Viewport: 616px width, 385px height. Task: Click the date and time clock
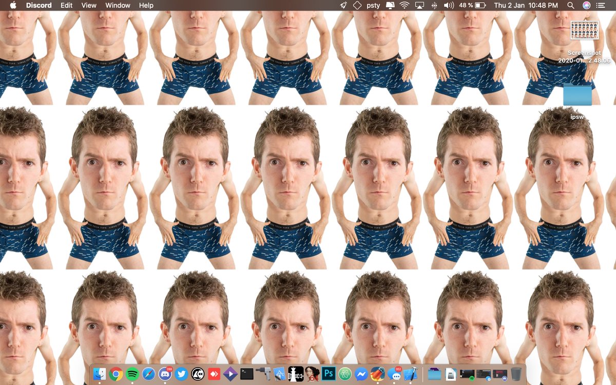[x=526, y=5]
